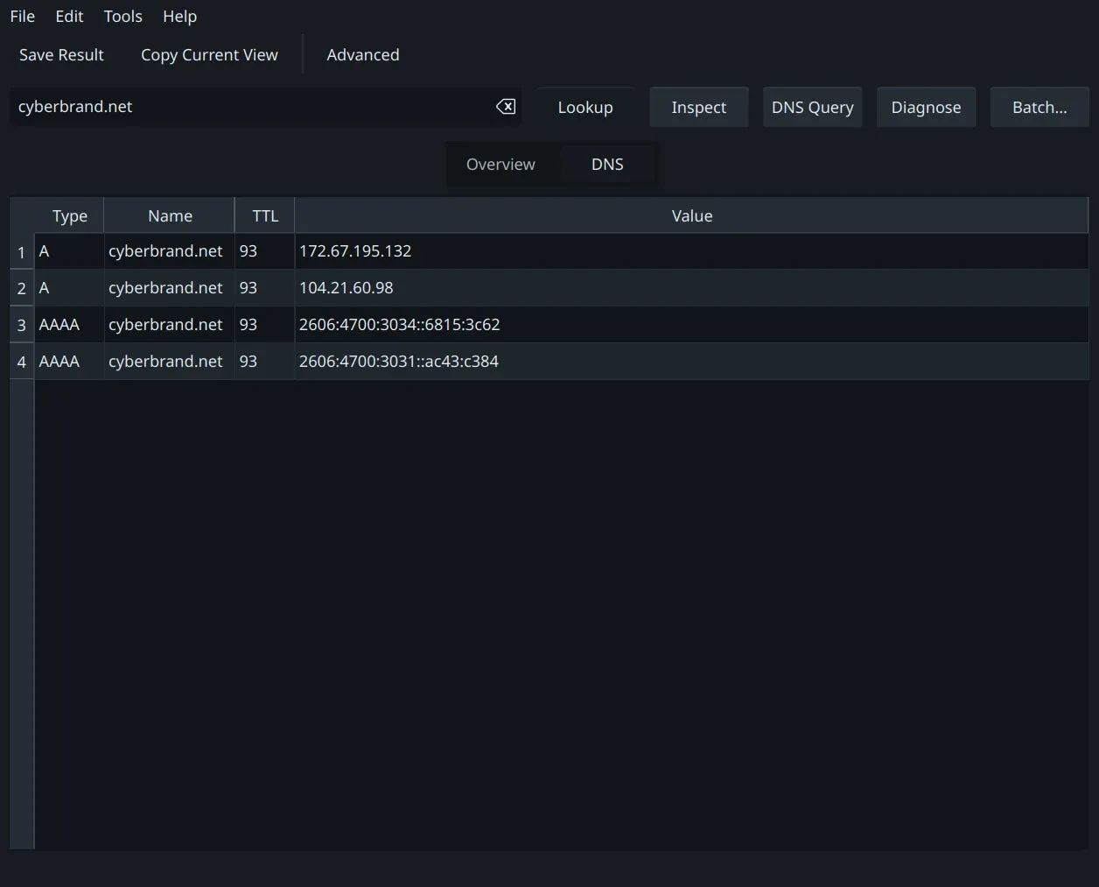Click TTL cell 93 in row 4
The image size is (1099, 887).
pos(265,362)
